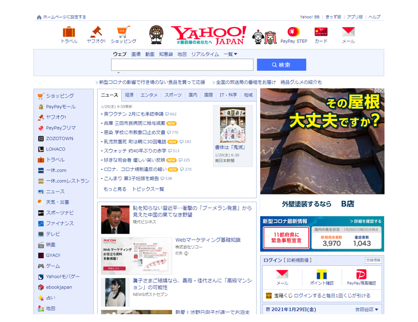Switch to the IT・科学 news tab
Viewport: 418px width, 322px height.
click(228, 95)
